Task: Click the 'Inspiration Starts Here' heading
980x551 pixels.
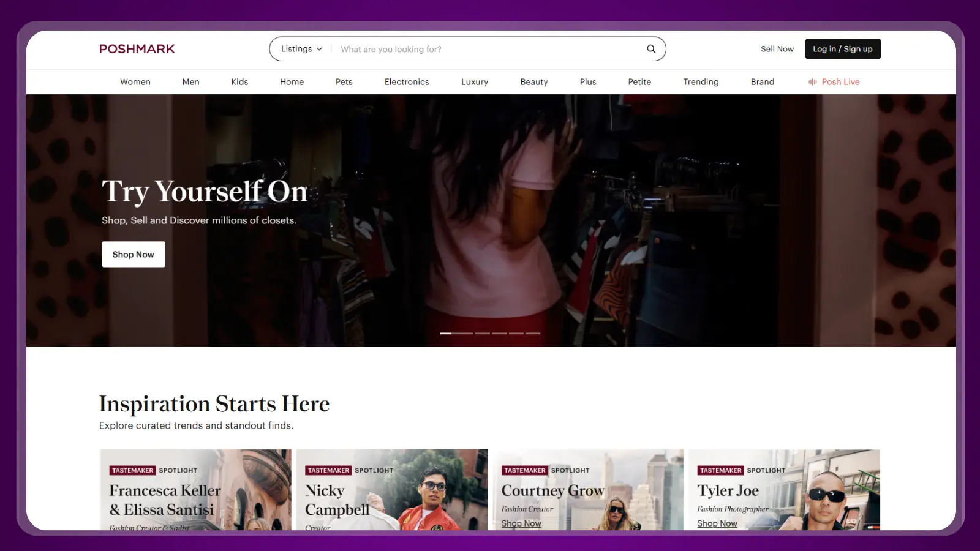Action: click(214, 404)
